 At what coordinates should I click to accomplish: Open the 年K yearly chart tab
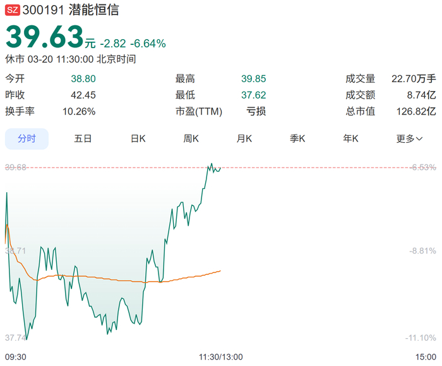pos(350,139)
